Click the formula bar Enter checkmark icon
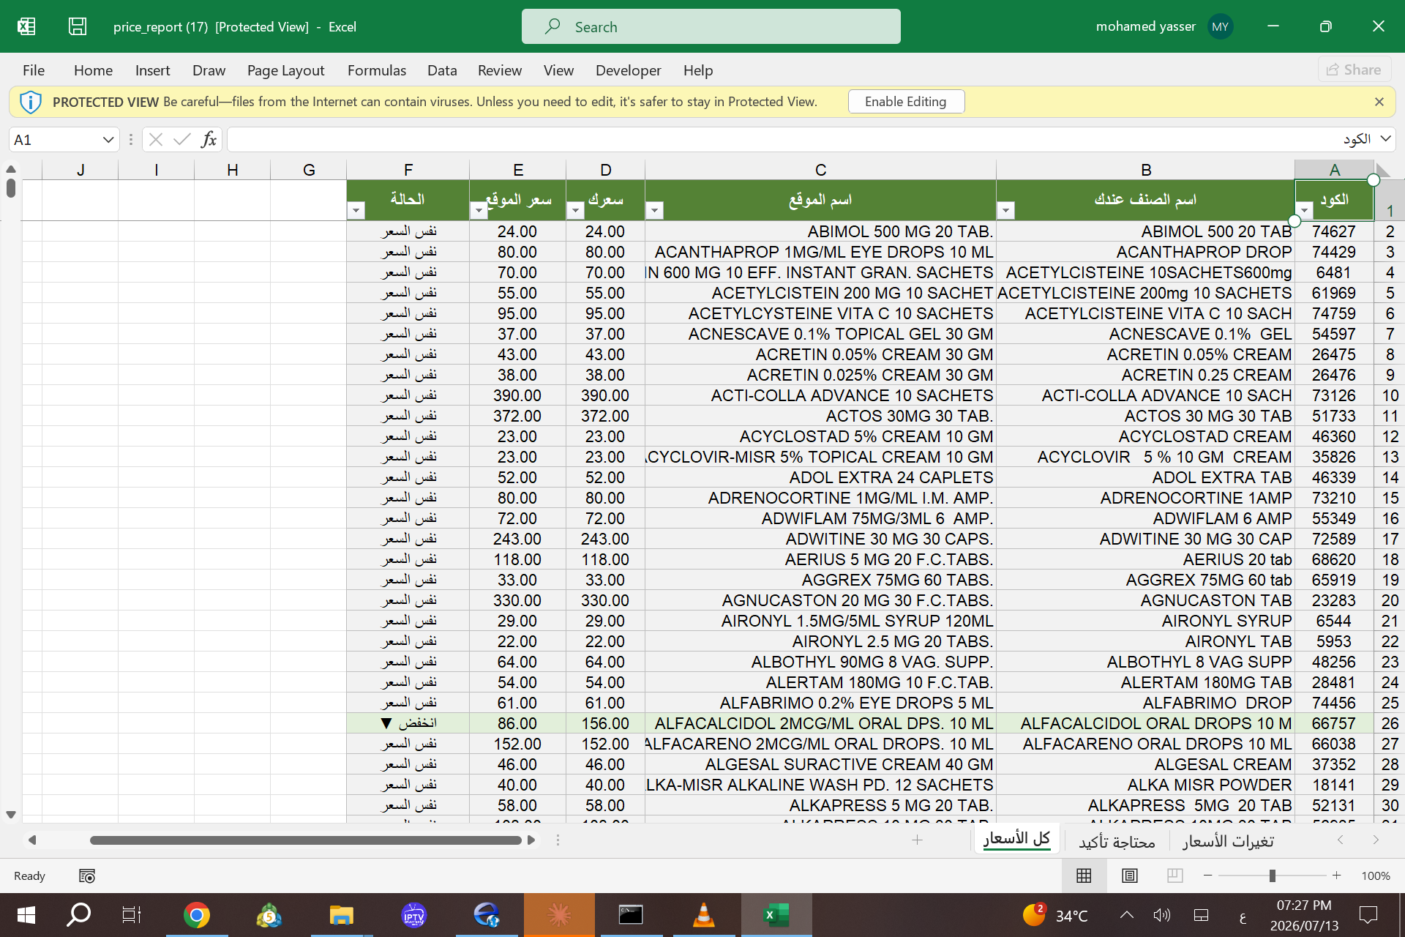Image resolution: width=1405 pixels, height=937 pixels. [182, 139]
